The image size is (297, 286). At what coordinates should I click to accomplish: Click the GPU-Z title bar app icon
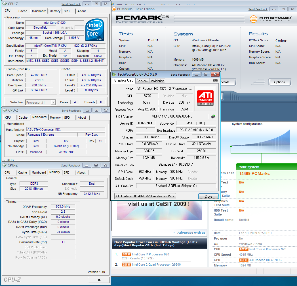tap(114, 74)
